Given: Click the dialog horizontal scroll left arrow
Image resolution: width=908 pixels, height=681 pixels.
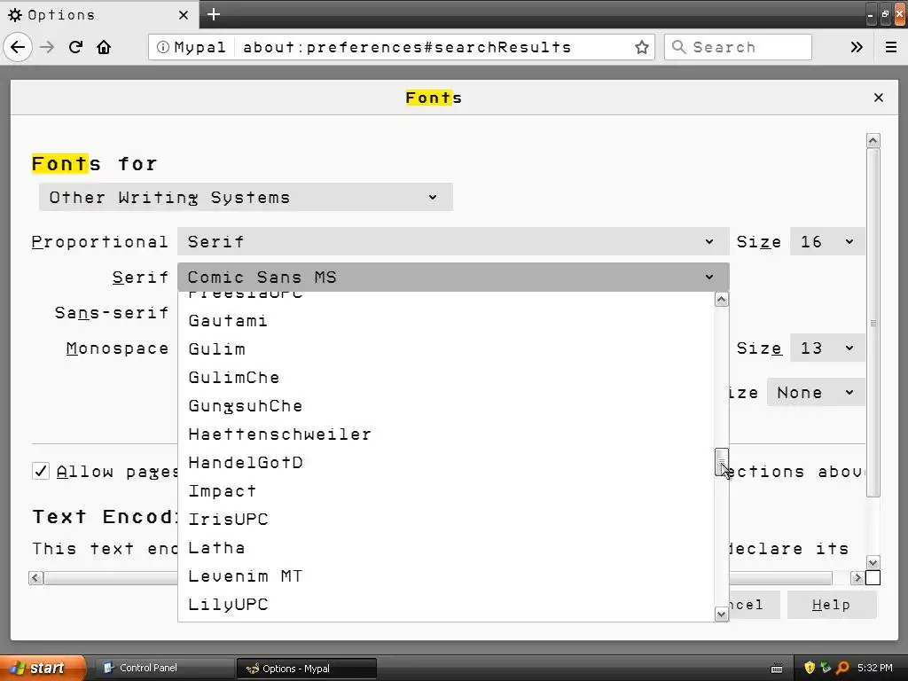Looking at the screenshot, I should click(35, 578).
